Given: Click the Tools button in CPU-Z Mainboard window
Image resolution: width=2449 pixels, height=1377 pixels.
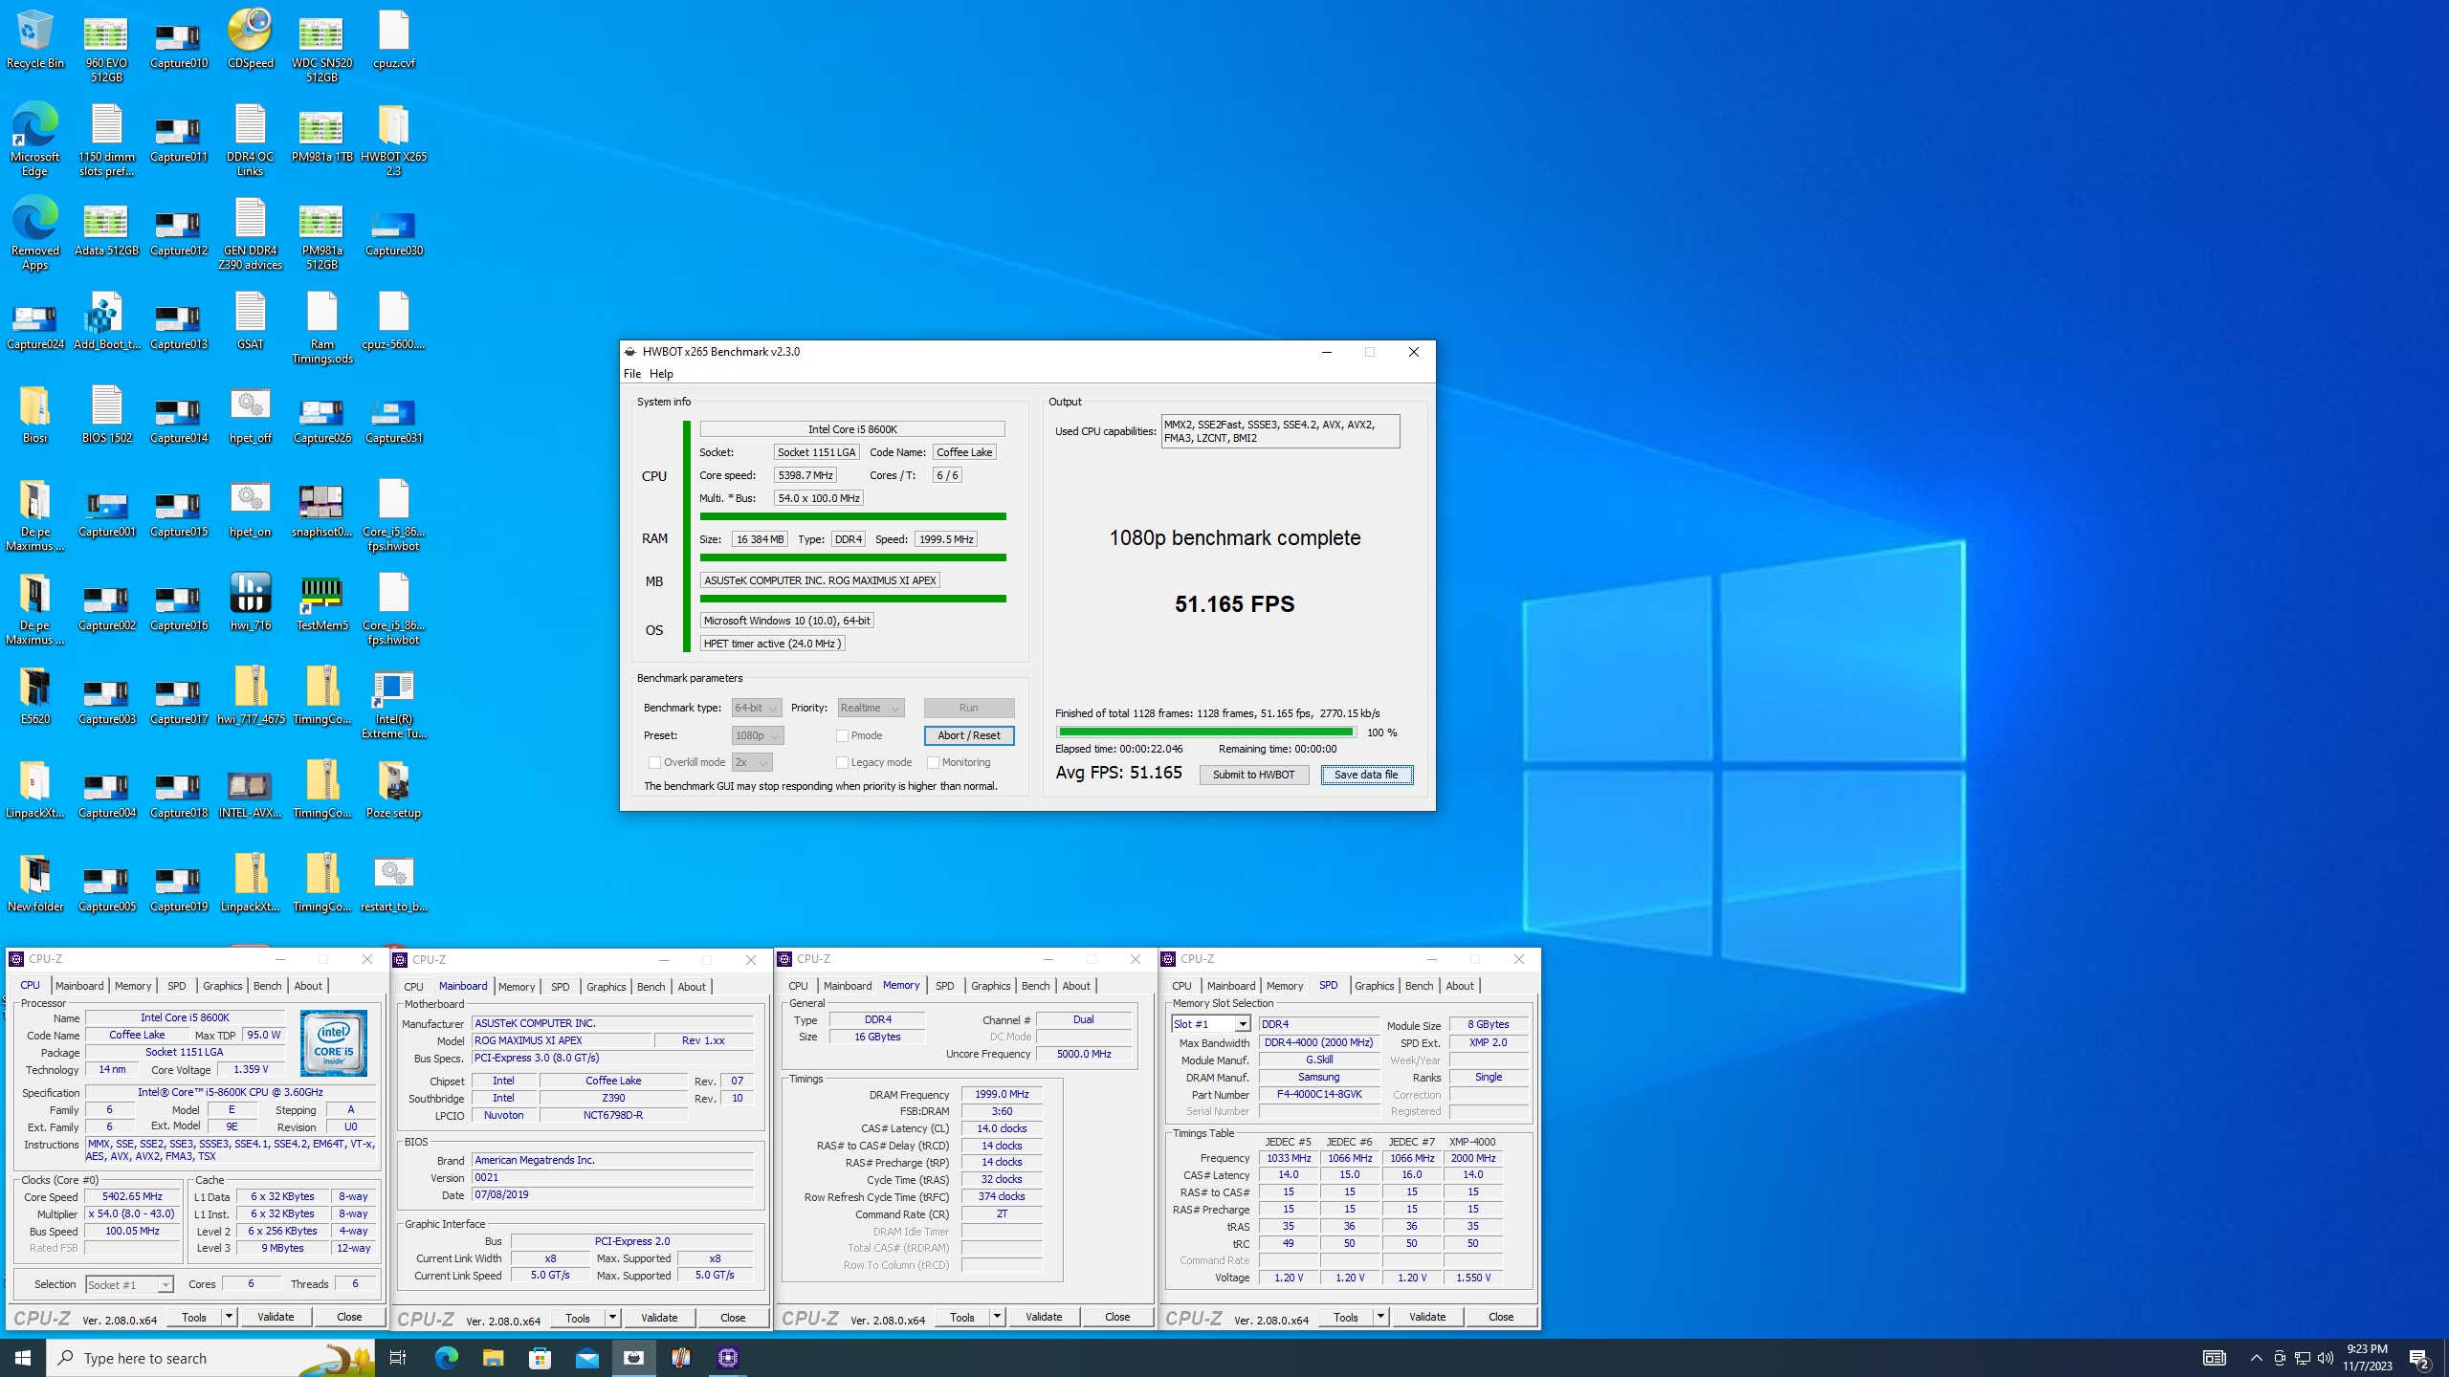Looking at the screenshot, I should (x=578, y=1318).
